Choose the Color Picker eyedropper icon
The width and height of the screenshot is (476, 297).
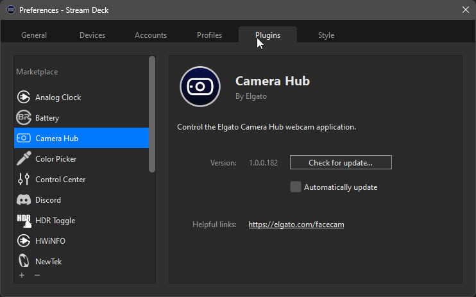[24, 158]
